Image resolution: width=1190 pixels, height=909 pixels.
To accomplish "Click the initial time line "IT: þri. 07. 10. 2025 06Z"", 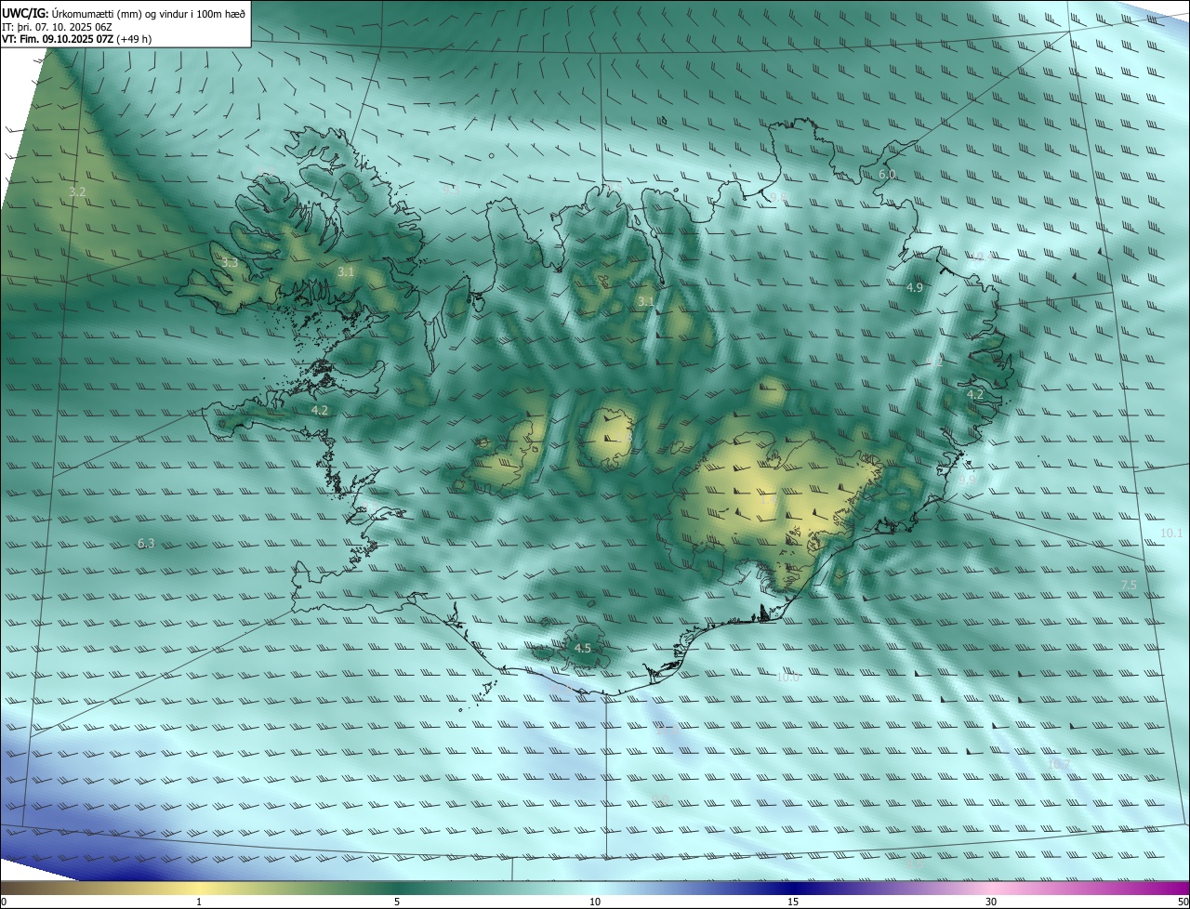I will point(58,27).
